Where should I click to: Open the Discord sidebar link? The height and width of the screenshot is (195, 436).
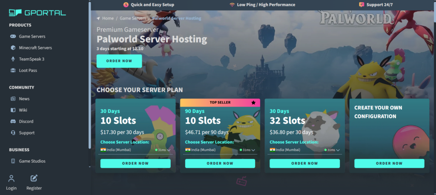pos(26,122)
